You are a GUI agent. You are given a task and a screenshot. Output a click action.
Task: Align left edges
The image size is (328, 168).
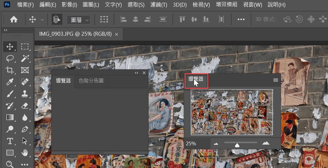coord(124,19)
